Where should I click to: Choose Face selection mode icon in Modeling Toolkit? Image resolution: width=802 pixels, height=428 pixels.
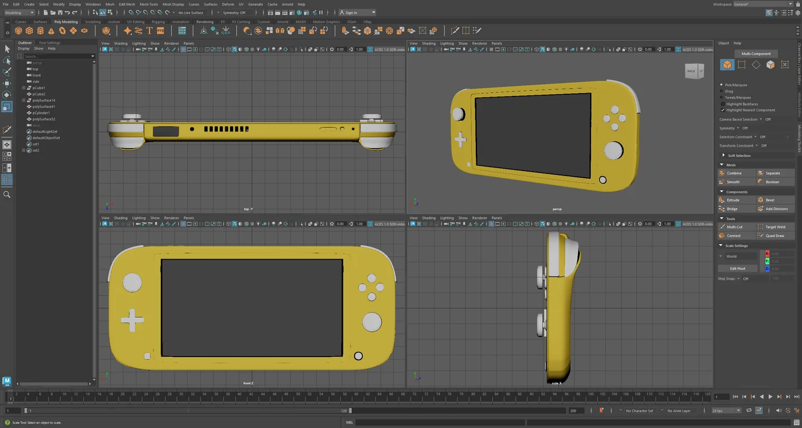tap(770, 65)
